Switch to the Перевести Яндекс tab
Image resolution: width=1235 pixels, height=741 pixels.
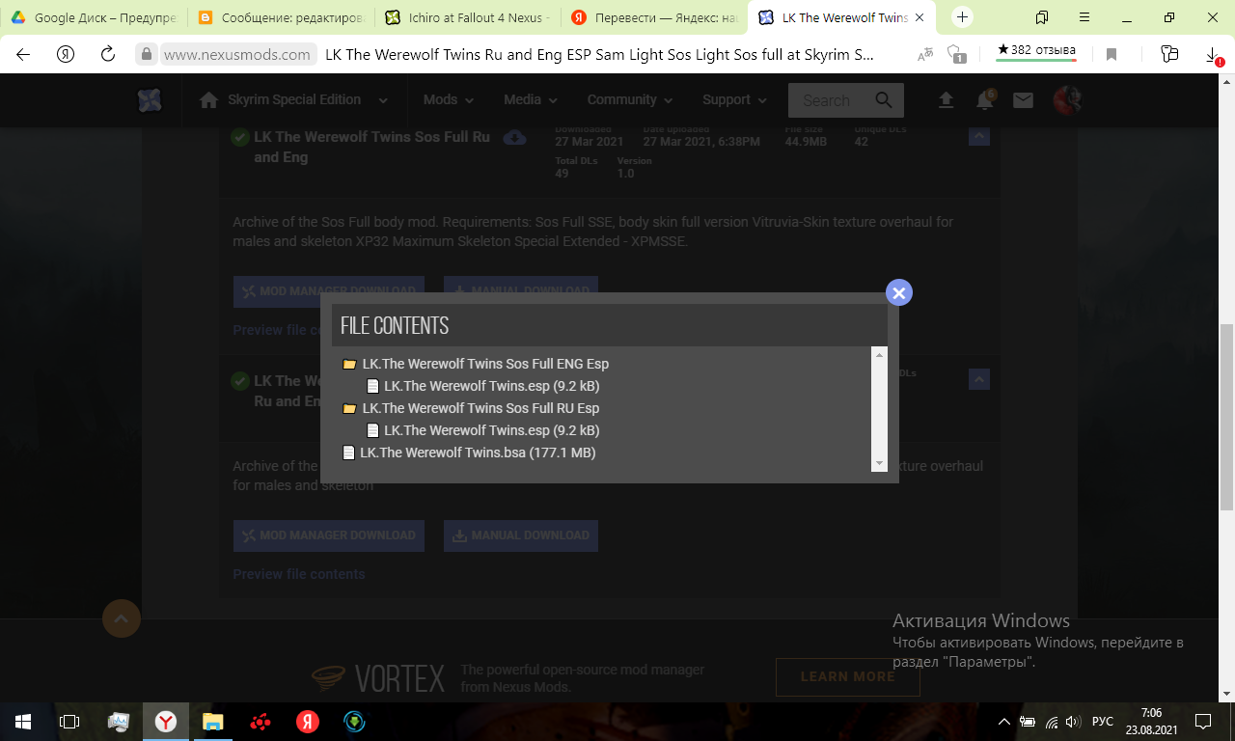click(x=654, y=17)
